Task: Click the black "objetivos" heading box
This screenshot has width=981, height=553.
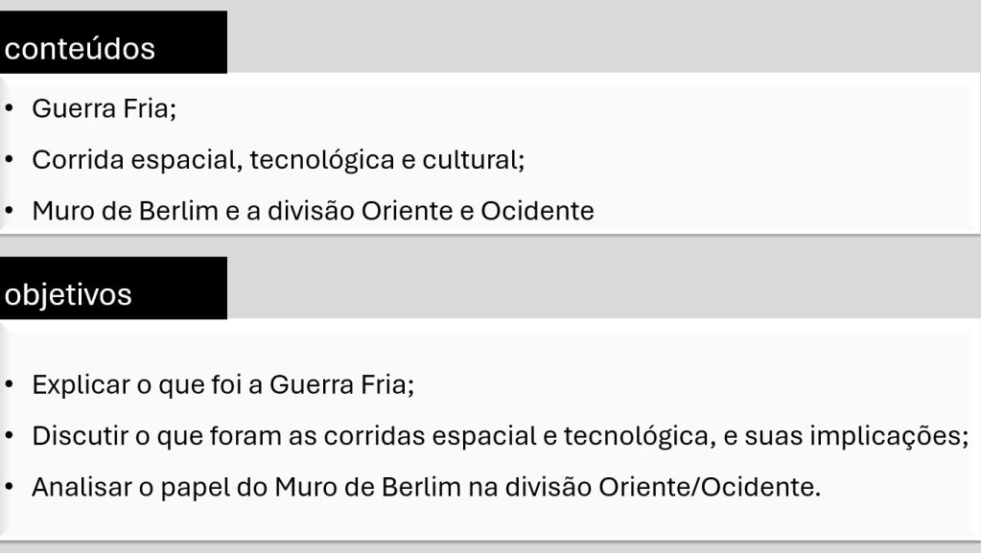Action: click(x=113, y=288)
